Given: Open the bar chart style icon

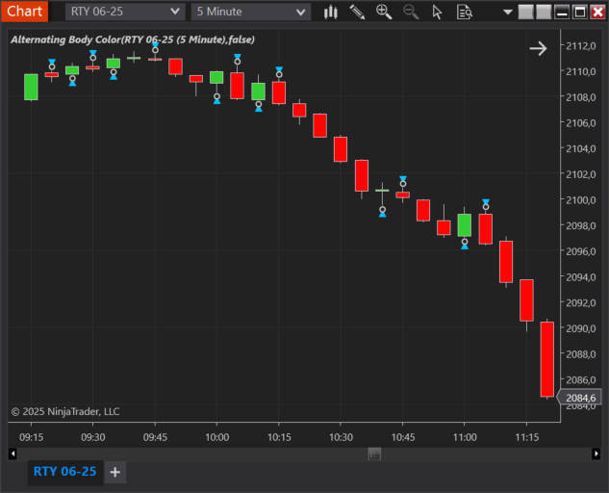Looking at the screenshot, I should click(331, 13).
